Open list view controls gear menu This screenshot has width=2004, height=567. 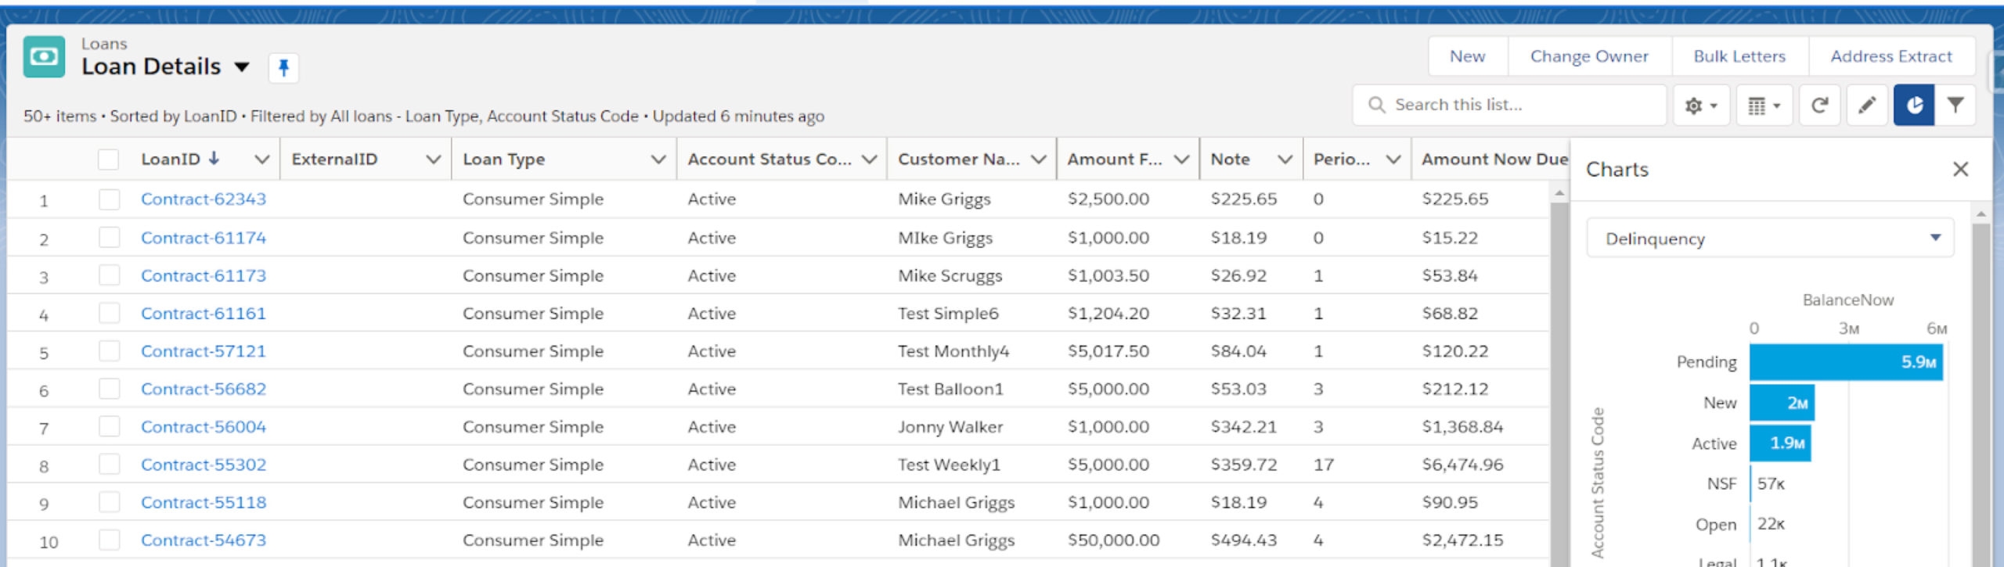click(x=1700, y=106)
